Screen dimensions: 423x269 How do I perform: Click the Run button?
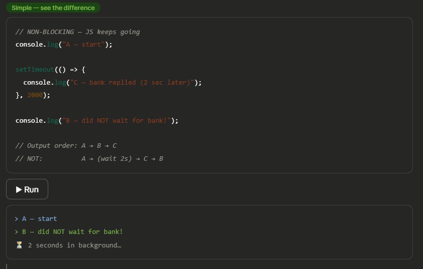click(x=27, y=189)
